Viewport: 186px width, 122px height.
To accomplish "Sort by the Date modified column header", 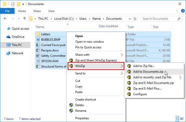I will point(108,26).
